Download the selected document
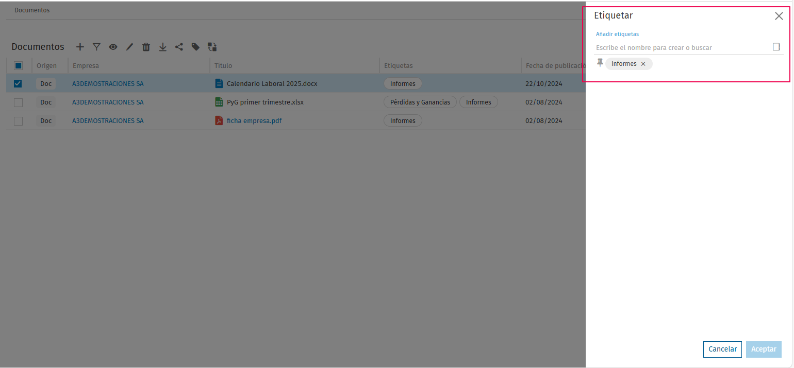Image resolution: width=794 pixels, height=368 pixels. (162, 47)
